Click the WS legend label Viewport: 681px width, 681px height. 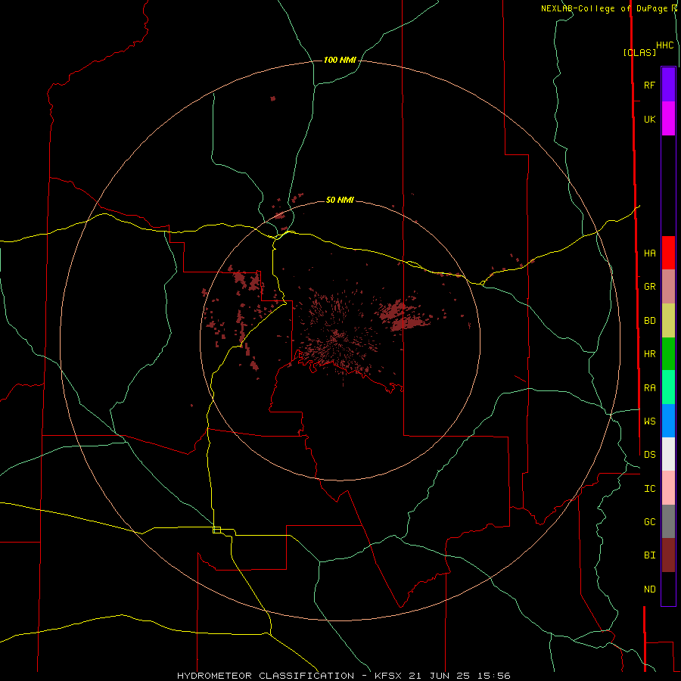pyautogui.click(x=650, y=421)
